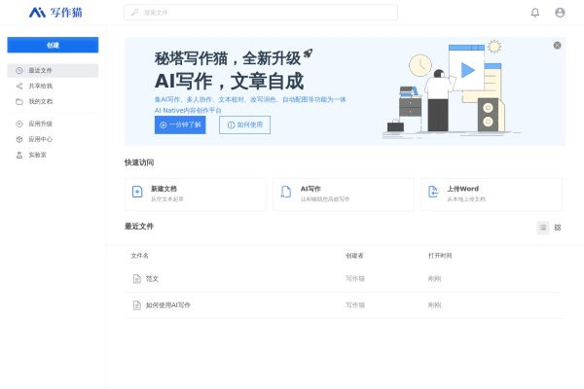
Task: Switch recent files to list view
Action: pyautogui.click(x=543, y=228)
